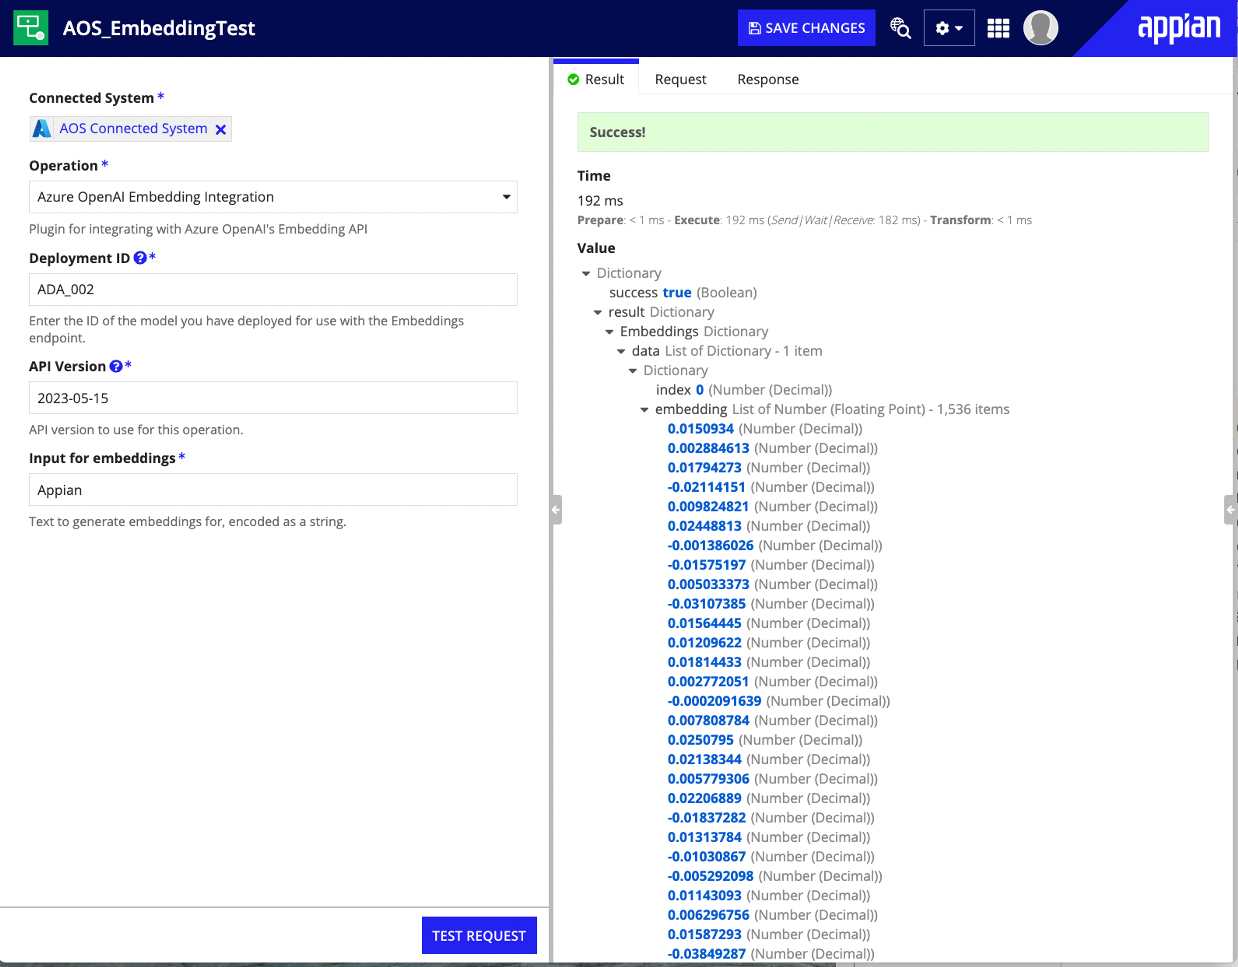The height and width of the screenshot is (967, 1238).
Task: Click the embedding value 0.002772051
Action: 708,682
